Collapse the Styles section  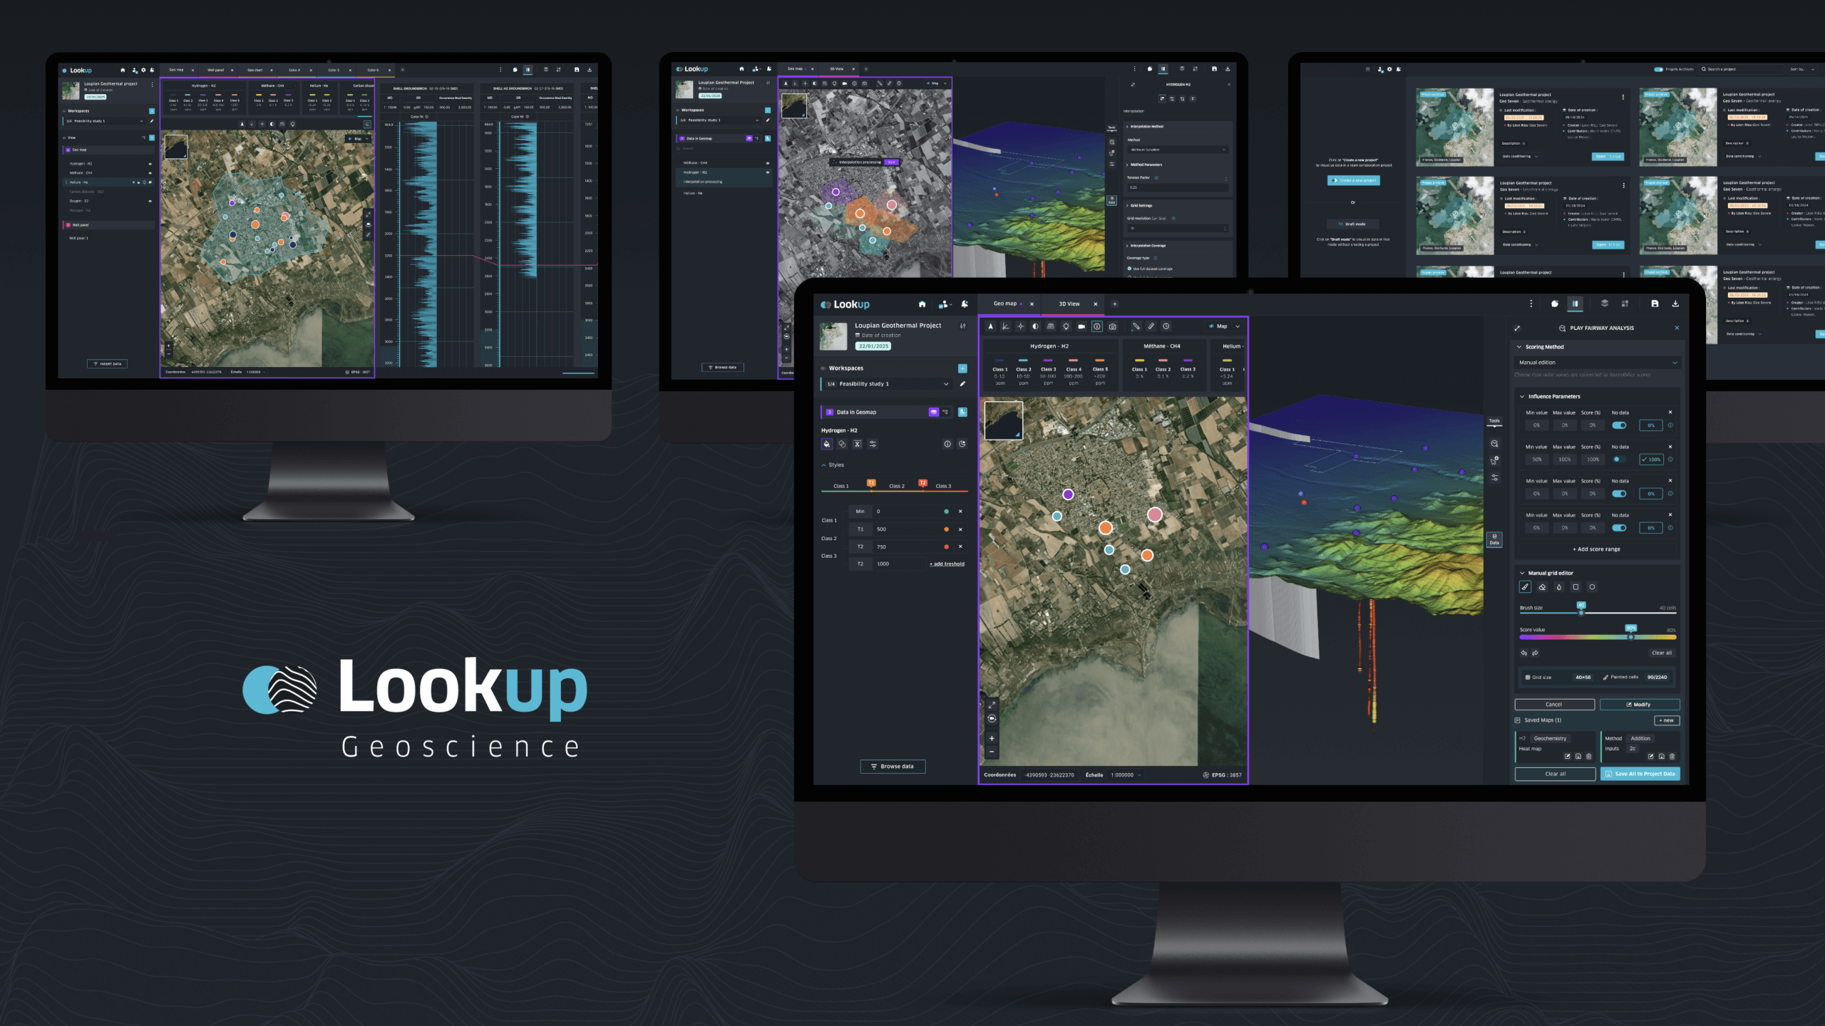click(x=824, y=465)
